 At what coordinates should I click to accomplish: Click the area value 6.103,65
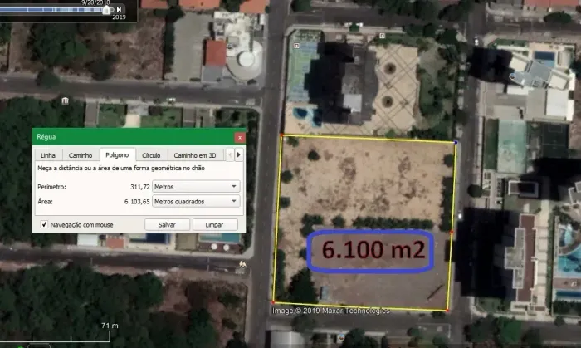(137, 202)
